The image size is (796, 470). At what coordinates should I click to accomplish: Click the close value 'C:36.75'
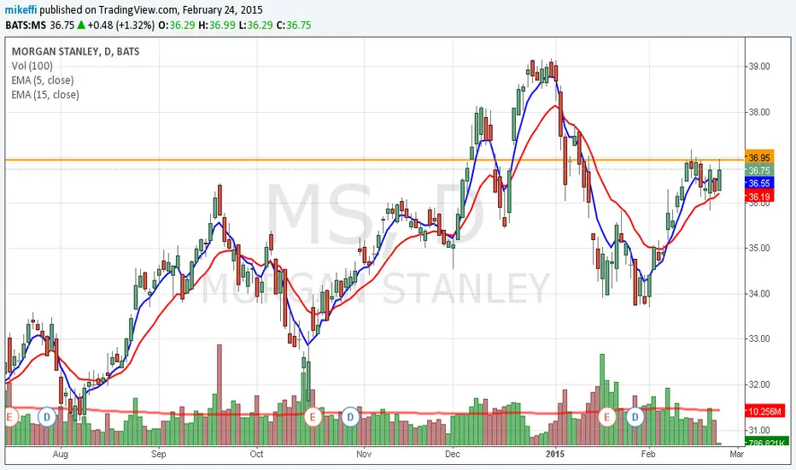(294, 25)
